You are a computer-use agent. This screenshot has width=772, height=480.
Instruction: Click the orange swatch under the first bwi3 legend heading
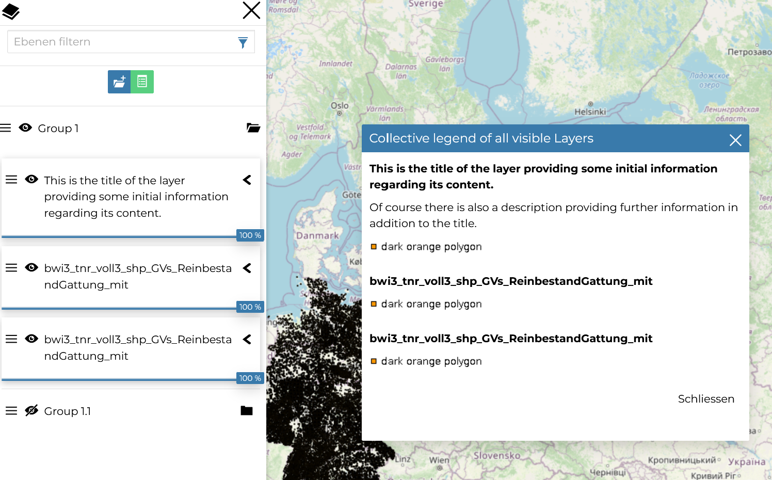374,304
